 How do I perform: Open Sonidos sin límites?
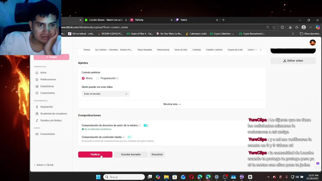pyautogui.click(x=51, y=120)
